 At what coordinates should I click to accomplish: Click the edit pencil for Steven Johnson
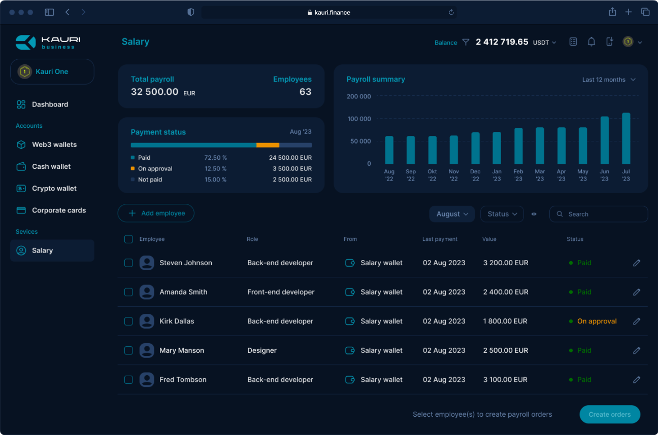[x=637, y=263]
